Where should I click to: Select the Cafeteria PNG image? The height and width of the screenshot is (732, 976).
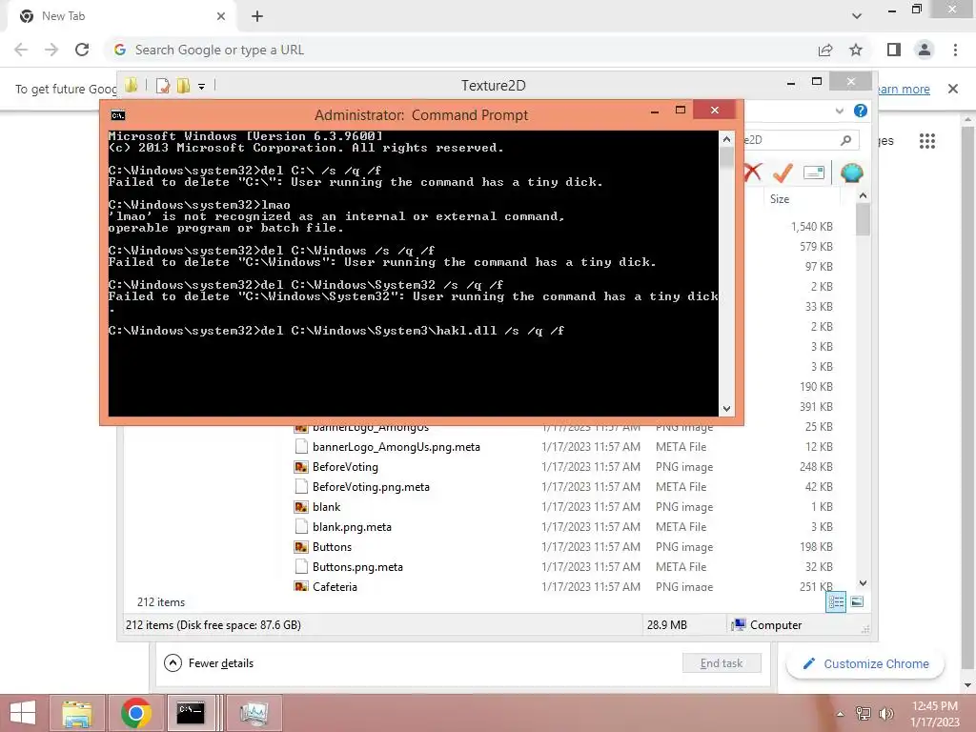tap(335, 586)
